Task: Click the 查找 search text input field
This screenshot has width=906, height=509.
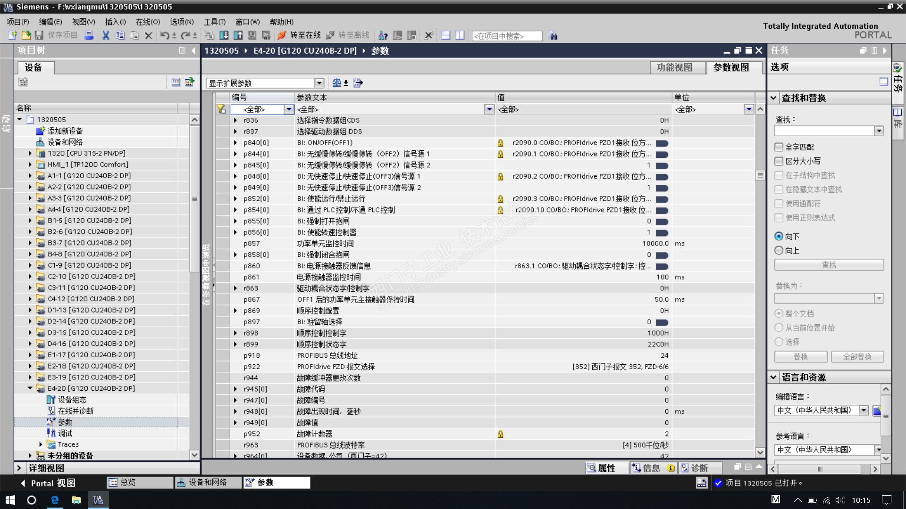Action: [824, 131]
